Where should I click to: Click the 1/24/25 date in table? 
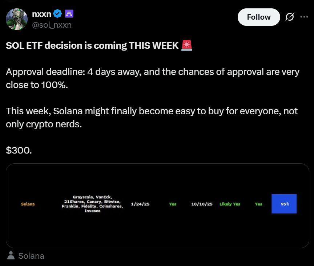[x=140, y=204]
